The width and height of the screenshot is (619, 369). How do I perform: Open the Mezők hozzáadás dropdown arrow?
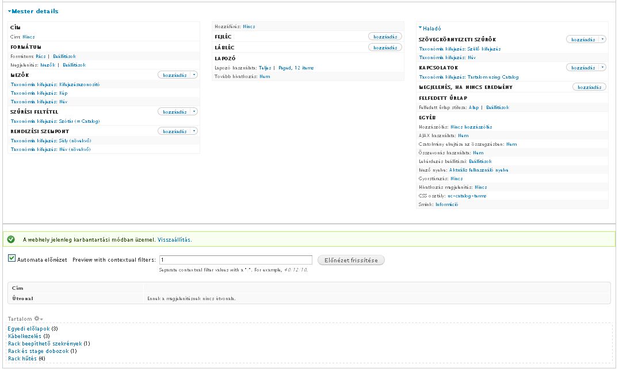click(194, 75)
